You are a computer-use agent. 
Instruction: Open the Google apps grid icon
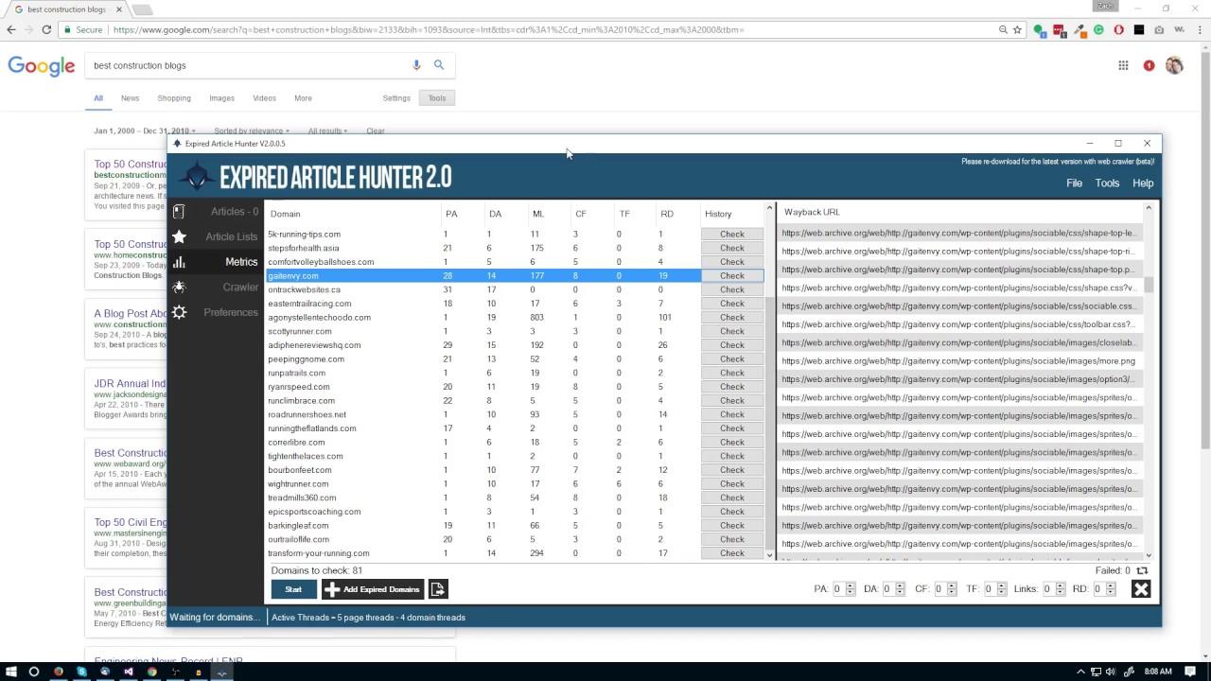[1123, 65]
